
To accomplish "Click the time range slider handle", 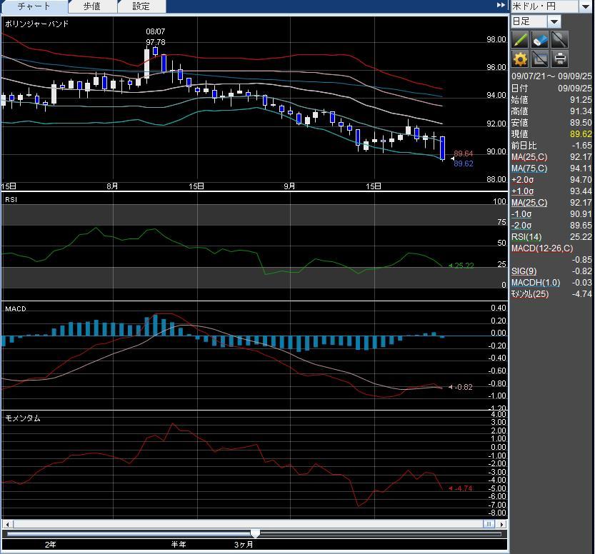I will pyautogui.click(x=255, y=533).
